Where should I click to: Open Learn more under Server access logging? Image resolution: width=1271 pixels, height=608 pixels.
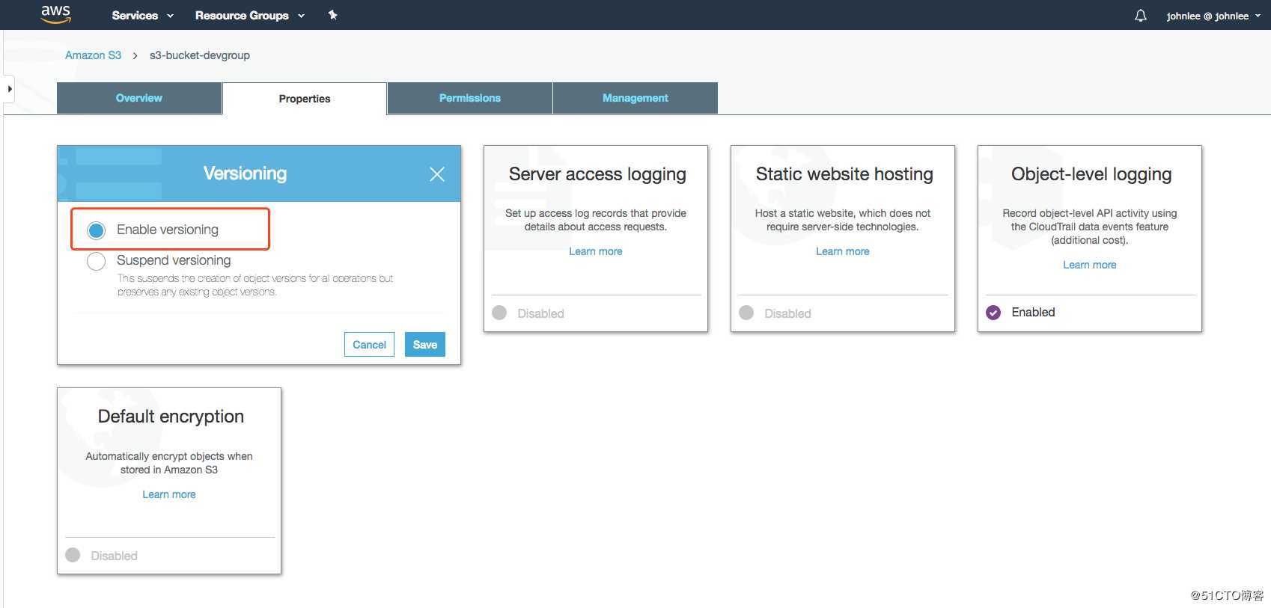click(596, 251)
